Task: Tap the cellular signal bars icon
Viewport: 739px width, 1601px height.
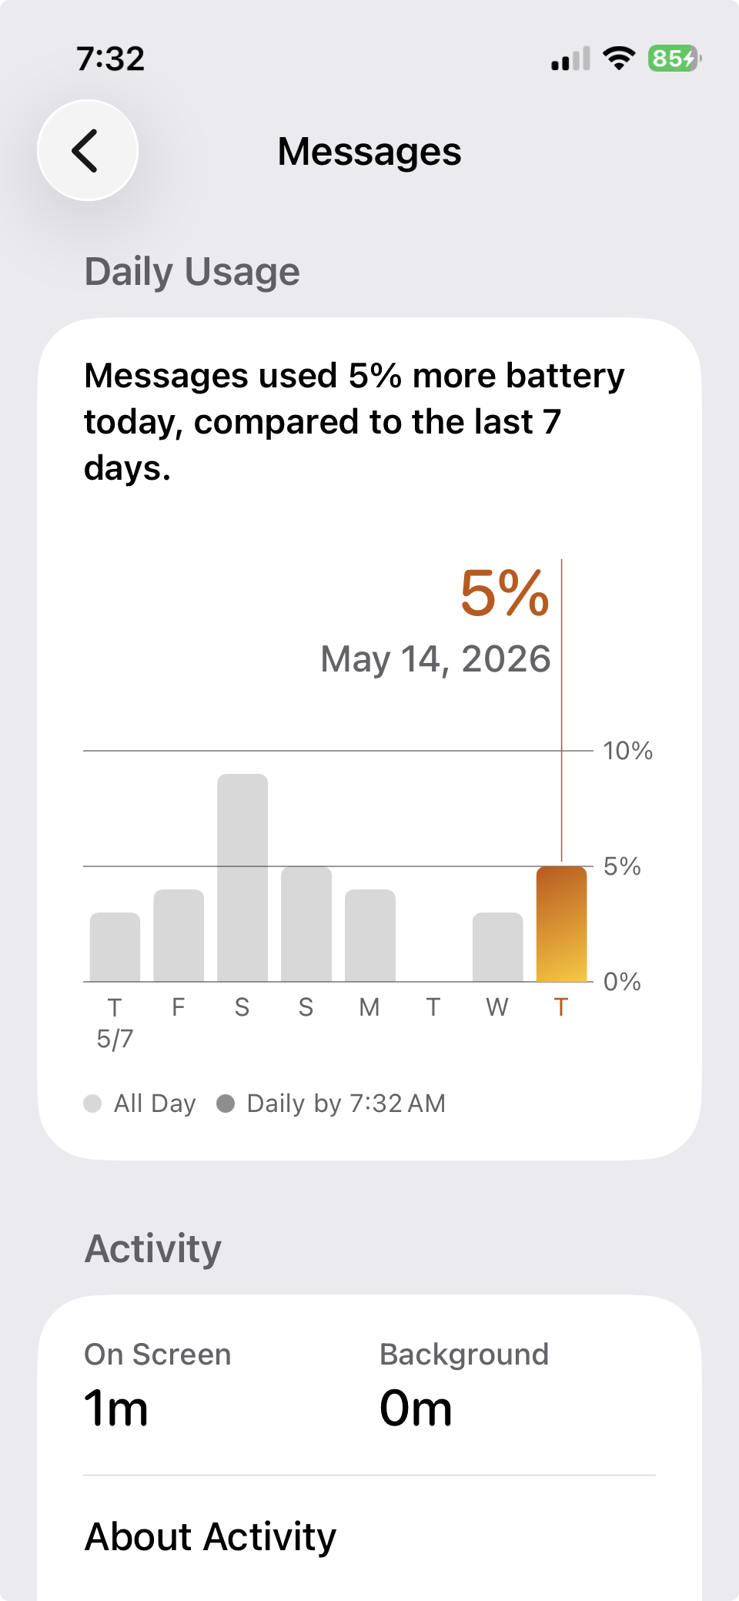Action: click(x=570, y=59)
